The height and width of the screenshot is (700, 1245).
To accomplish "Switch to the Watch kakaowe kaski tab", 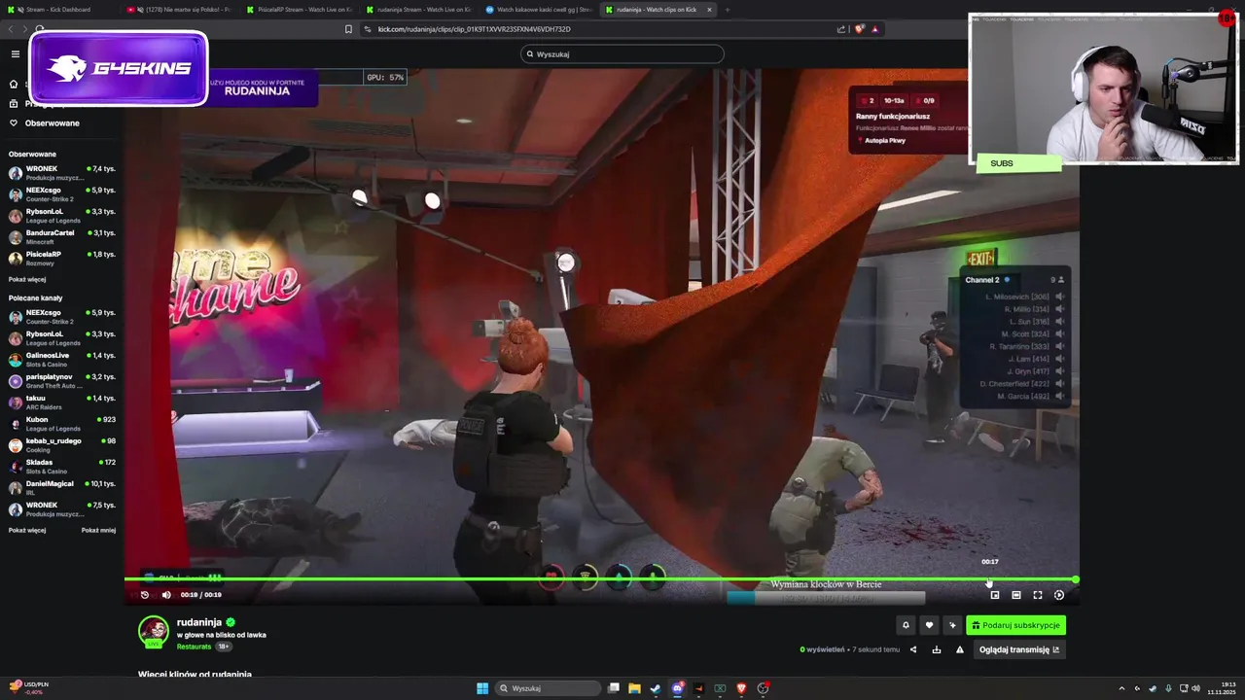I will tap(538, 10).
